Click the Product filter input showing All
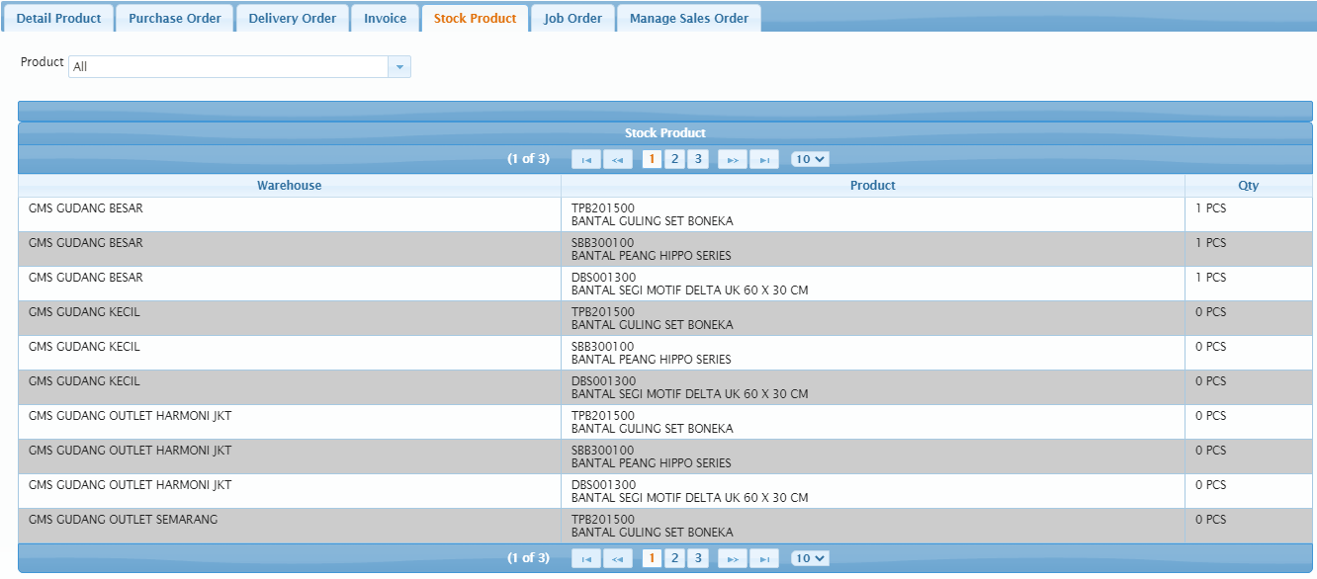Image resolution: width=1317 pixels, height=579 pixels. click(228, 67)
